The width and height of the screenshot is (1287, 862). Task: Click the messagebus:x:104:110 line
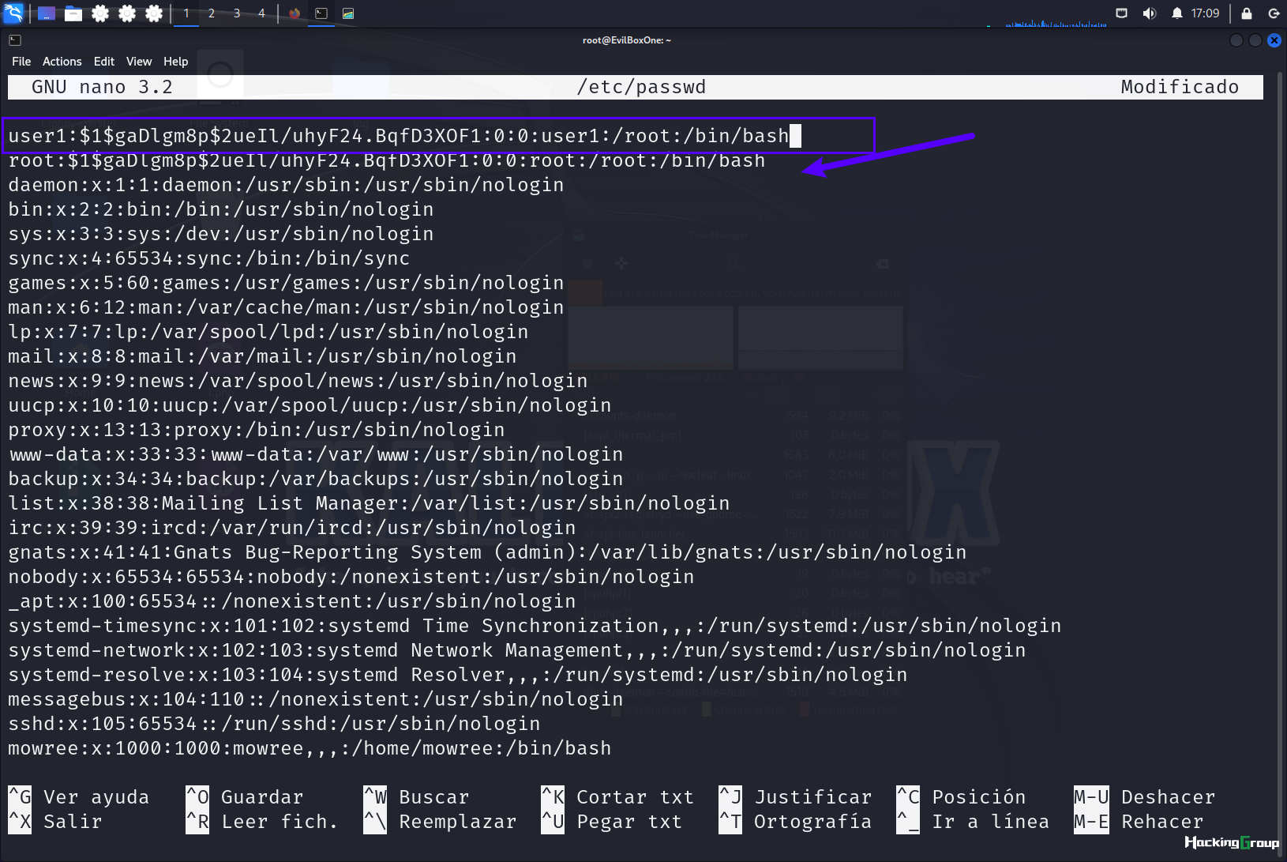[316, 699]
